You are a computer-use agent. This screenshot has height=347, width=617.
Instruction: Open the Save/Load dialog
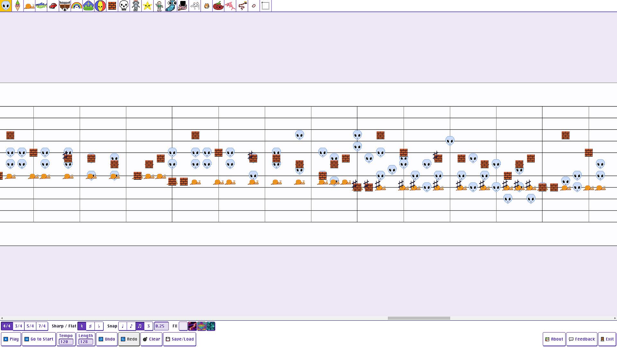[180, 339]
